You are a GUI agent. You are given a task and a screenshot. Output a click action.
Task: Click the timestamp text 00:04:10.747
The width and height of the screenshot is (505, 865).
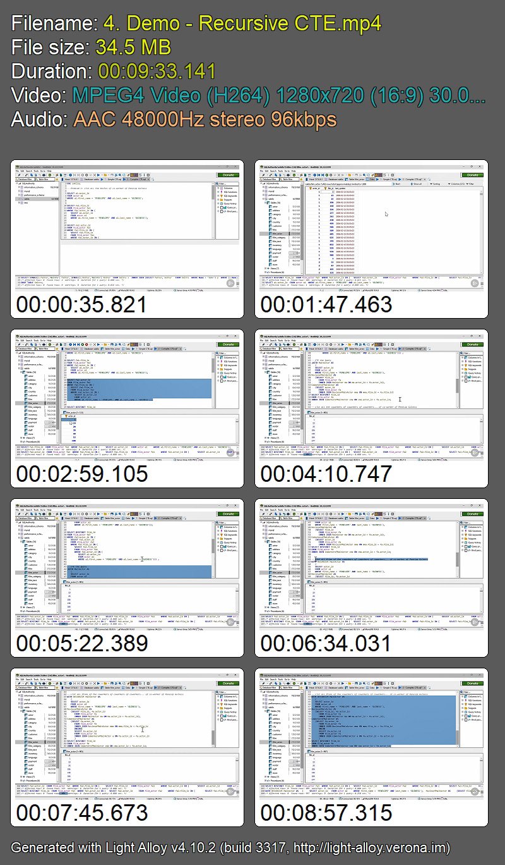326,474
